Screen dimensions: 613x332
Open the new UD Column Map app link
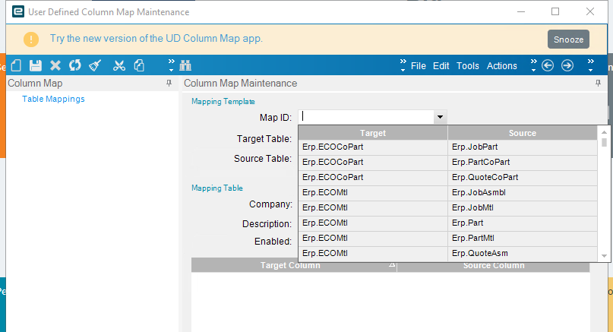pos(156,38)
